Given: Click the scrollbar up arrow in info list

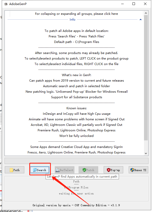Looking at the screenshot, I should (146, 13).
